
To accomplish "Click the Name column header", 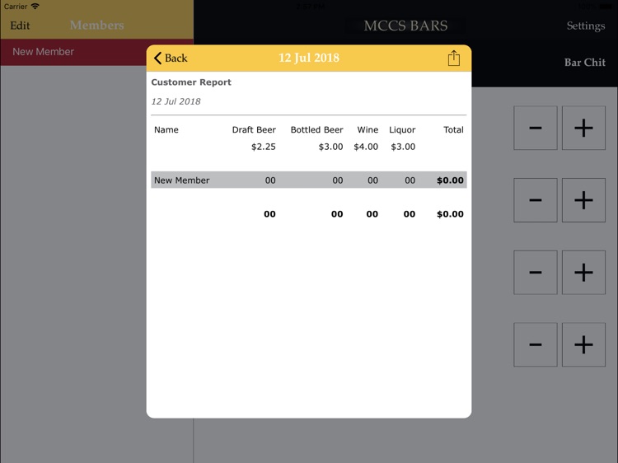I will point(166,129).
